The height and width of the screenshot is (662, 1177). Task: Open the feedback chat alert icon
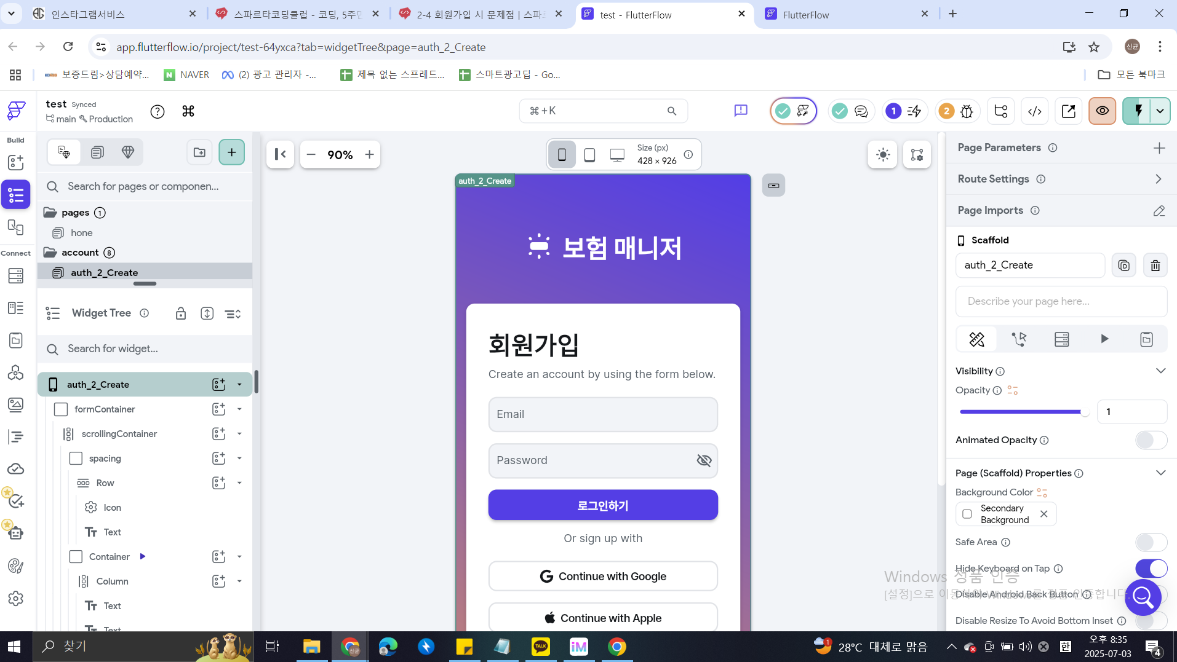(741, 111)
